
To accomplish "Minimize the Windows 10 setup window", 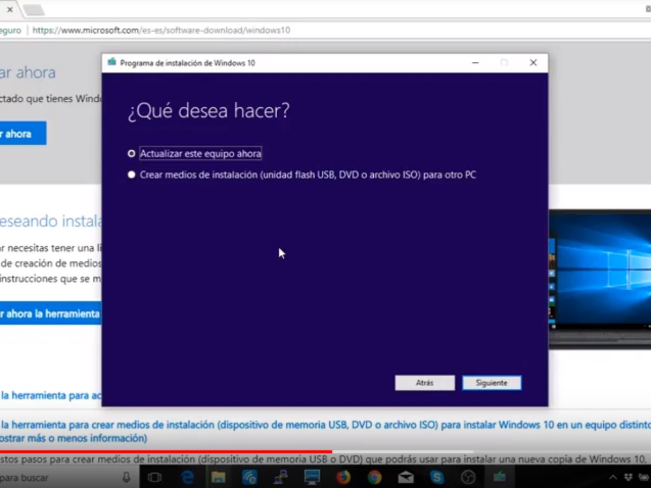I will tap(475, 63).
